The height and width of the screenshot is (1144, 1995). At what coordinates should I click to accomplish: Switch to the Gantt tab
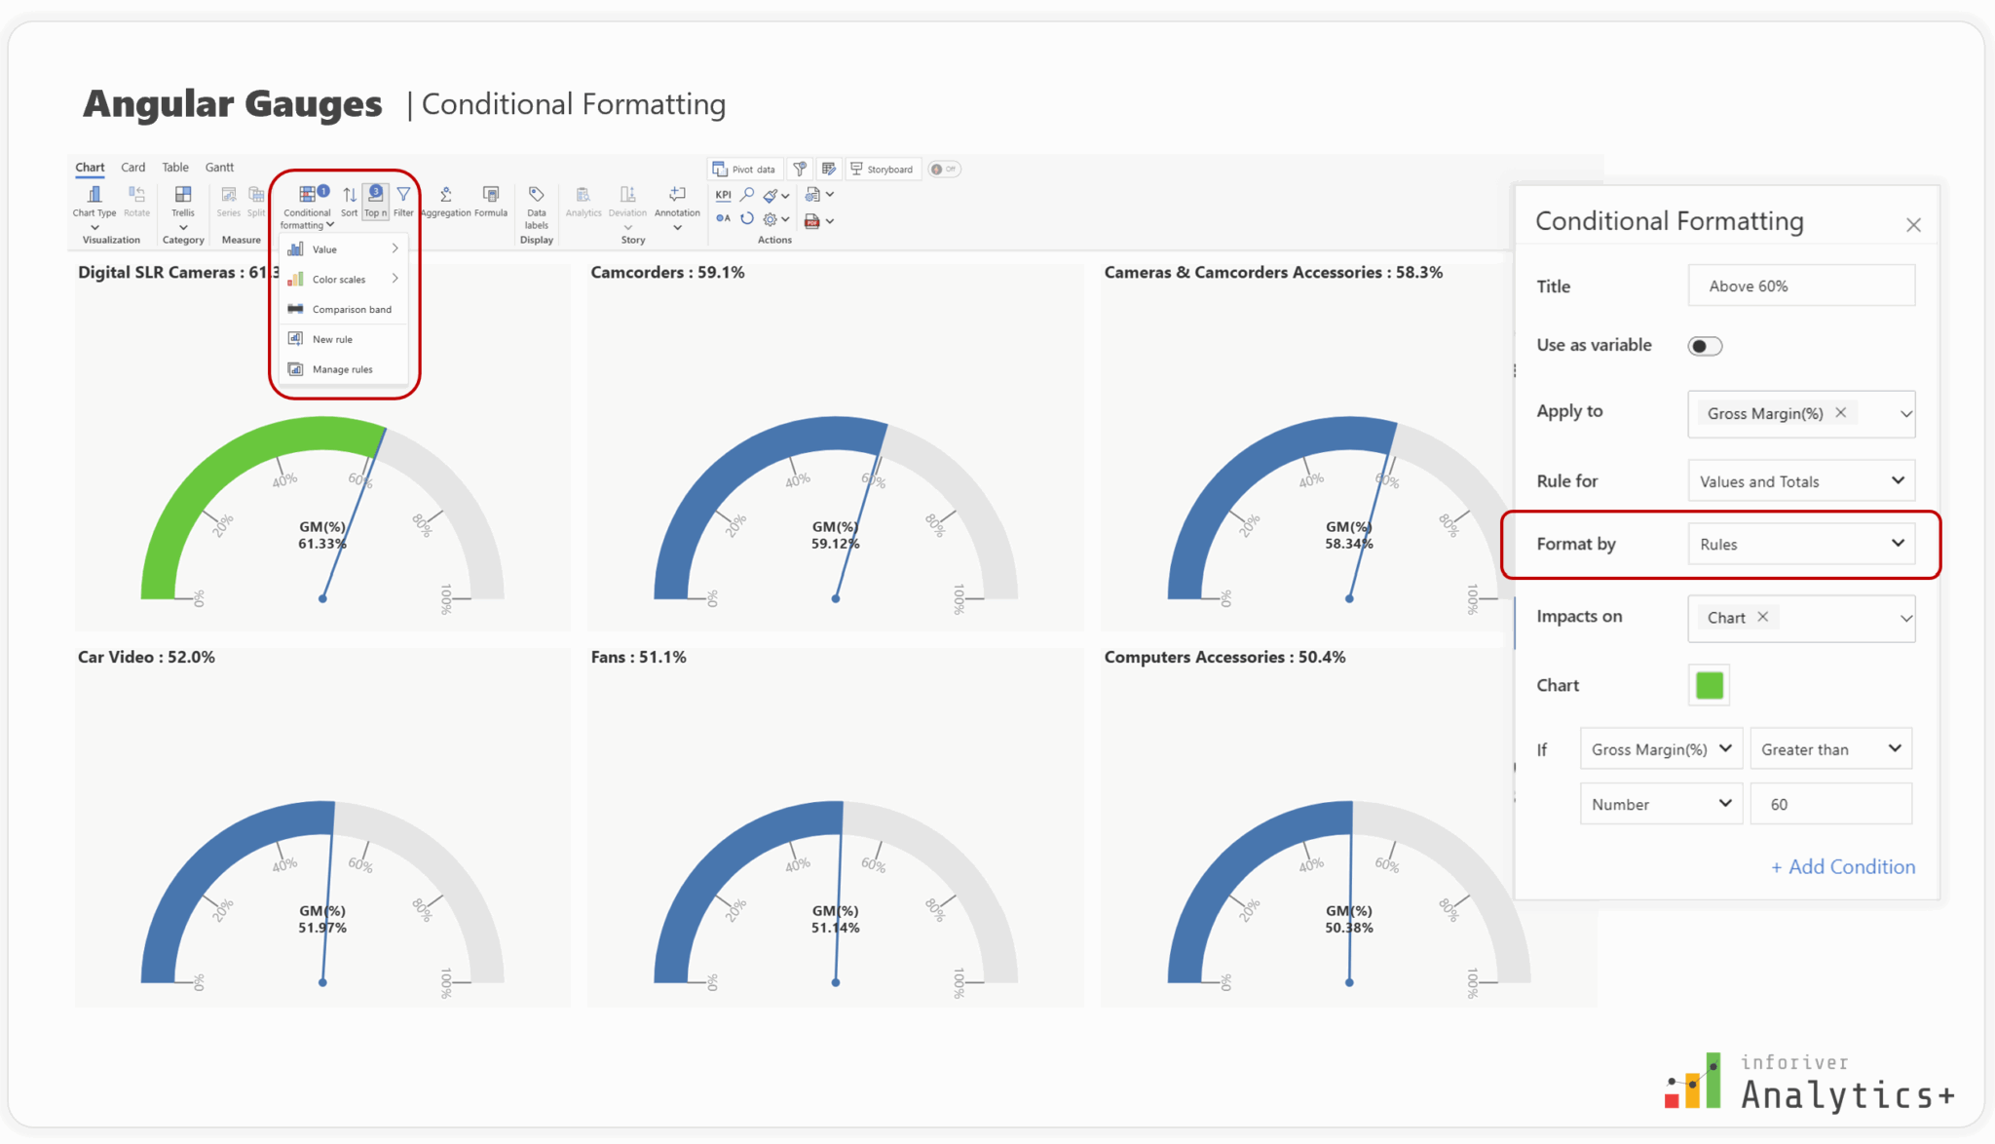219,167
